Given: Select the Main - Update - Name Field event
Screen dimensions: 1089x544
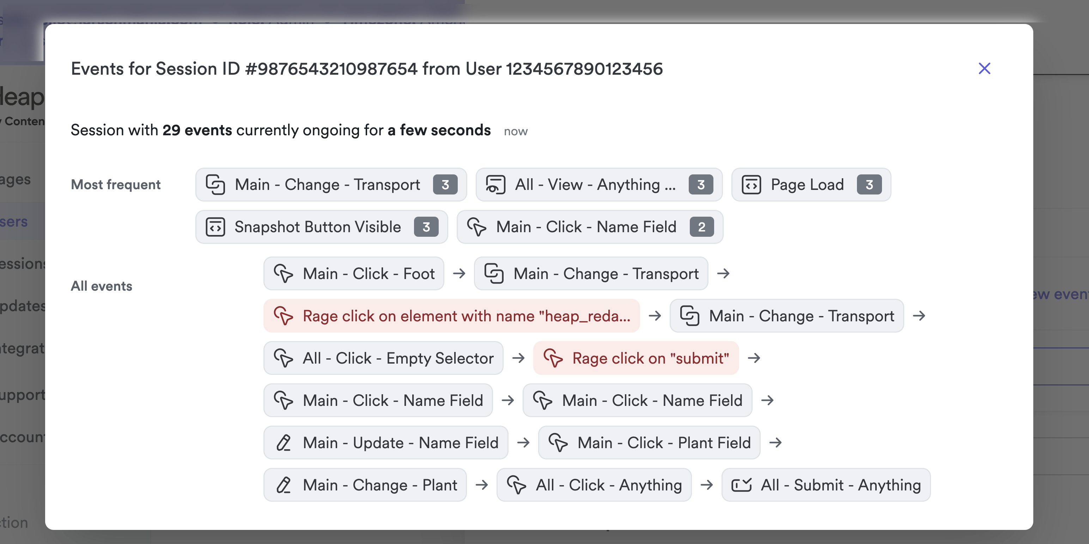Looking at the screenshot, I should pyautogui.click(x=385, y=443).
